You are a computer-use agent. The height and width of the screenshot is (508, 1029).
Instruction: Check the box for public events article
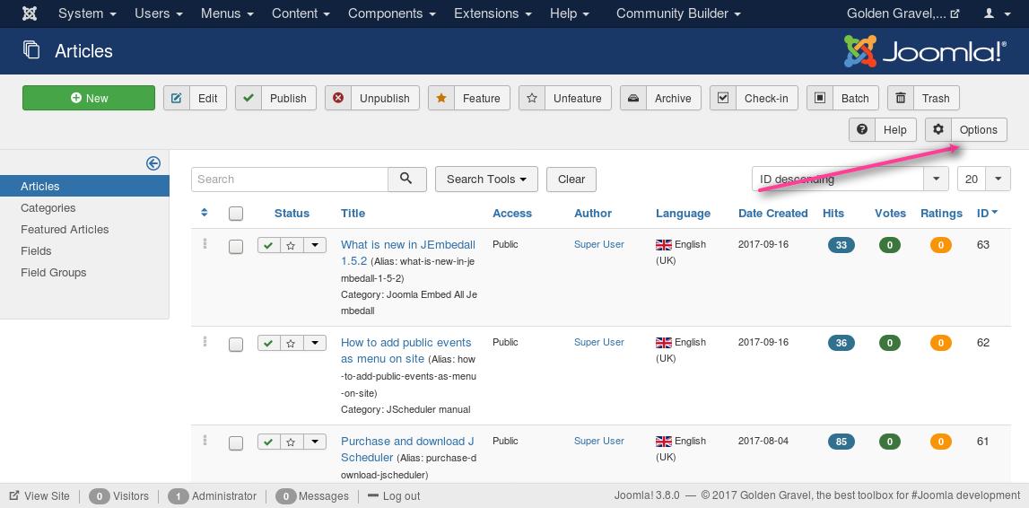pyautogui.click(x=236, y=345)
